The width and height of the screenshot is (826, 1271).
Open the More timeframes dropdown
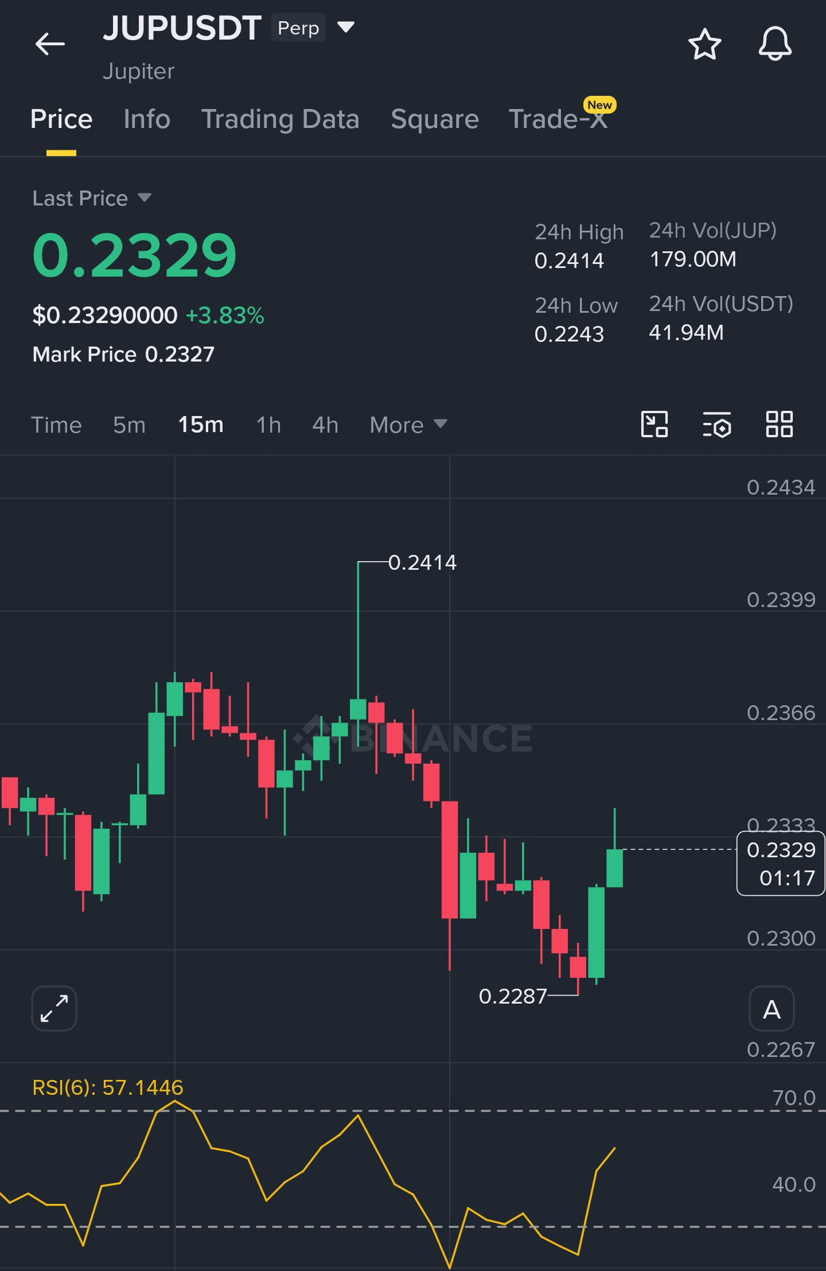(408, 425)
